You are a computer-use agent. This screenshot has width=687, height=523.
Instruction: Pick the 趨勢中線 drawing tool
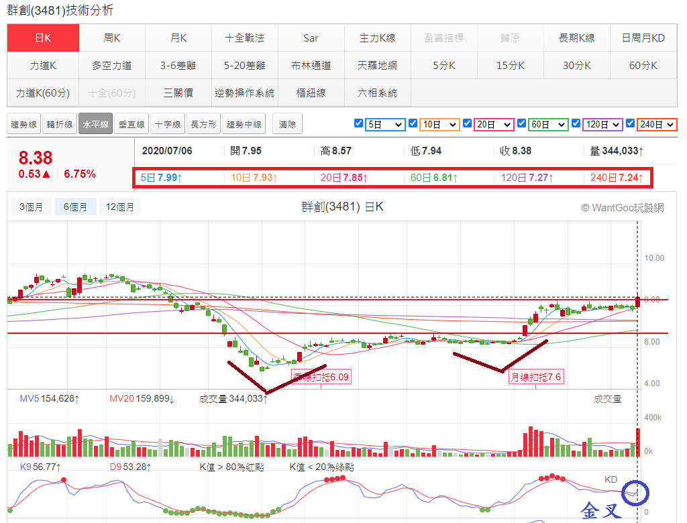[244, 125]
